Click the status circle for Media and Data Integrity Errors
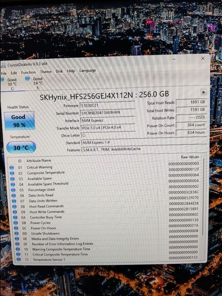This screenshot has height=296, width=222. 17,239
